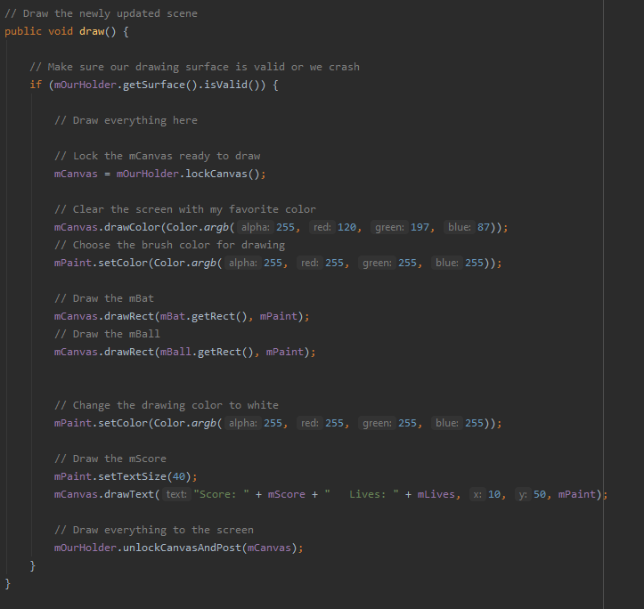The image size is (644, 609).
Task: Click the "Lock the mCanvas ready to draw" comment
Action: tap(158, 156)
